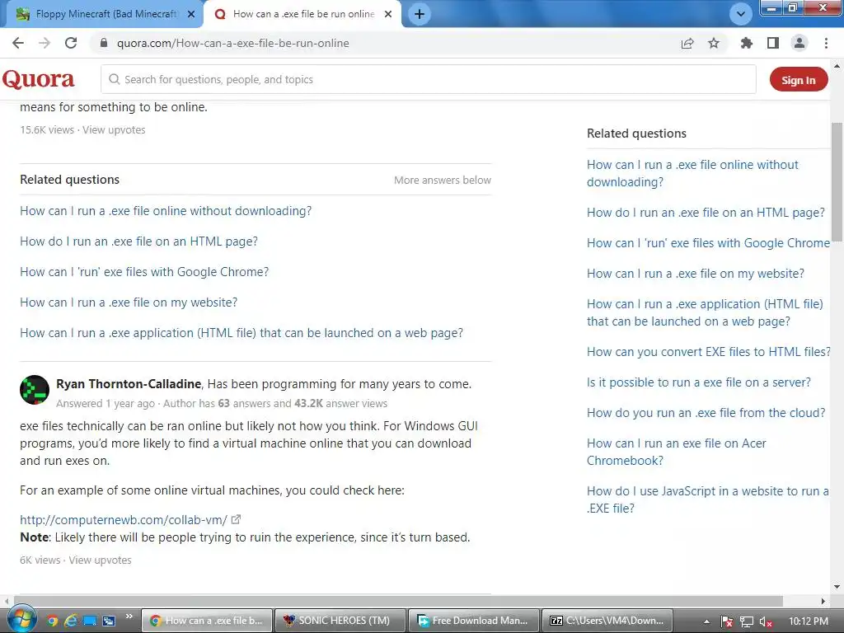
Task: Click scroll-down arrow of vertical scrollbar
Action: point(837,587)
